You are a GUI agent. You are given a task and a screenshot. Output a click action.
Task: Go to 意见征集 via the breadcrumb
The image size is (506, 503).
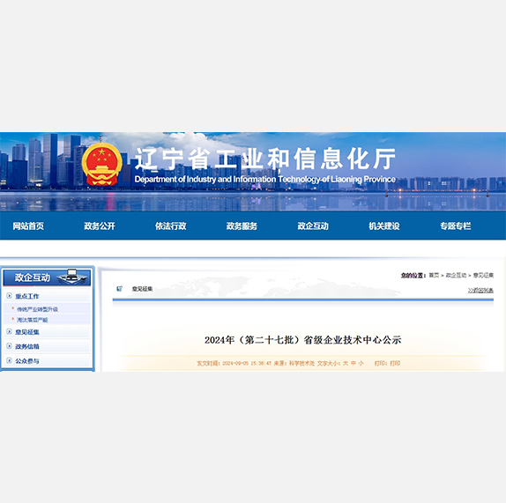coord(483,275)
